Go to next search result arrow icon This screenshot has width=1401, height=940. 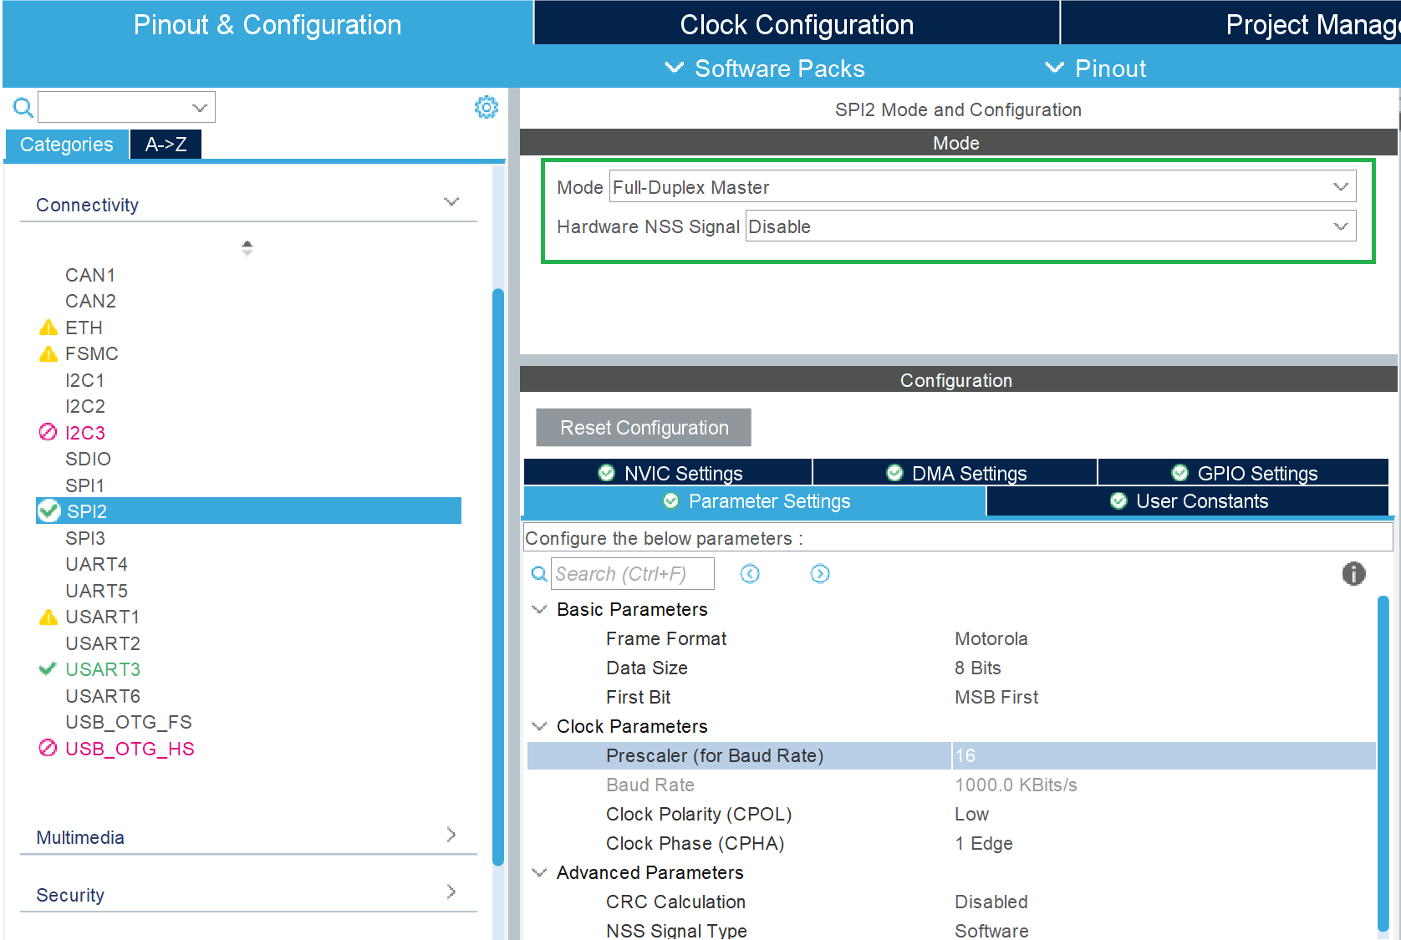click(820, 574)
